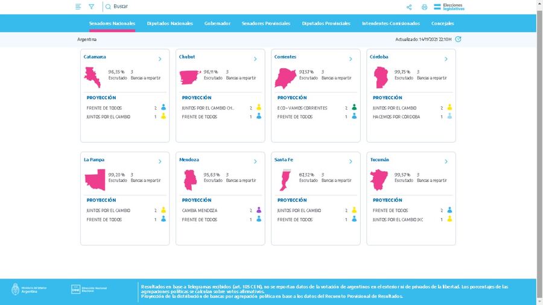Select the La Pampa map shape

point(95,180)
